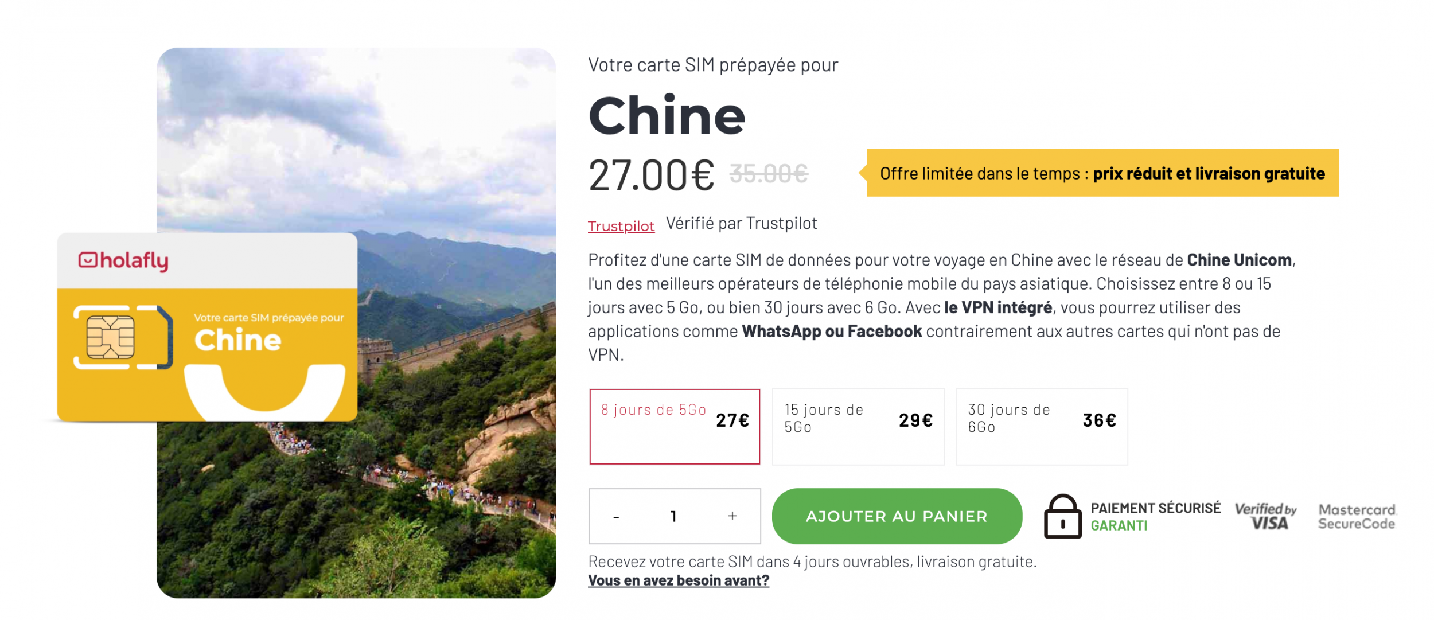This screenshot has width=1434, height=620.
Task: Decrease quantity with the minus button
Action: 616,517
